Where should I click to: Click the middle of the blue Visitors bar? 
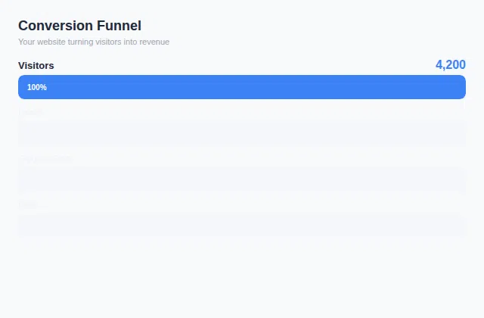click(x=242, y=87)
